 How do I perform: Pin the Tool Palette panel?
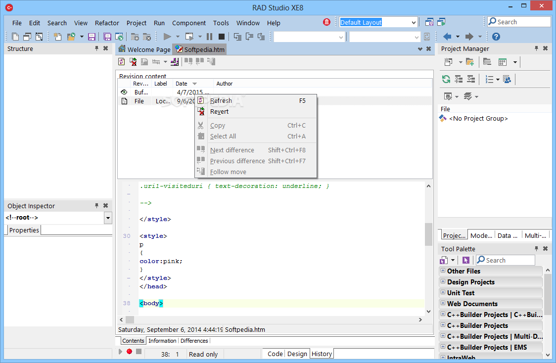[536, 248]
